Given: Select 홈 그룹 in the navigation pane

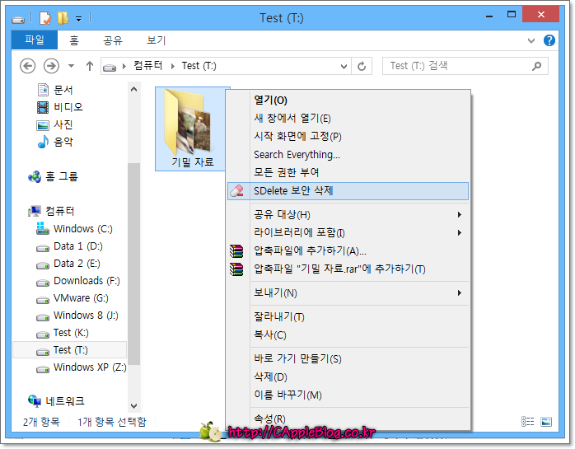Looking at the screenshot, I should click(x=54, y=177).
